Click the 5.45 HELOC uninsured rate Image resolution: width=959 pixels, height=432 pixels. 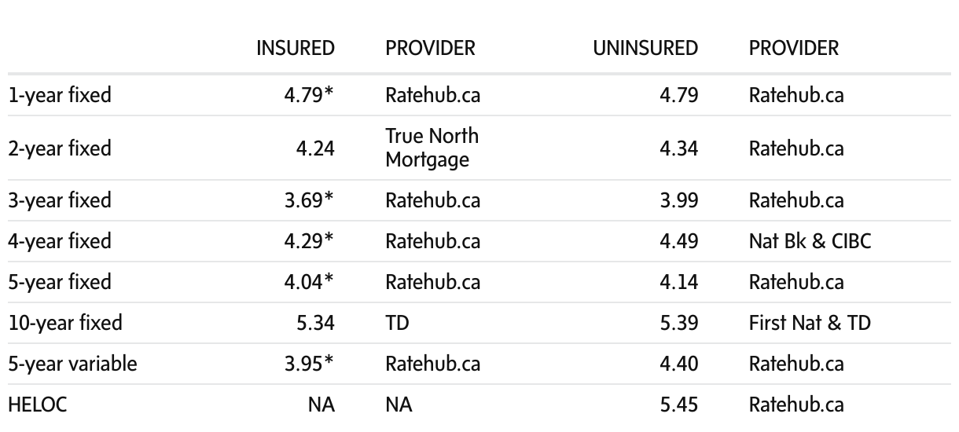coord(679,405)
